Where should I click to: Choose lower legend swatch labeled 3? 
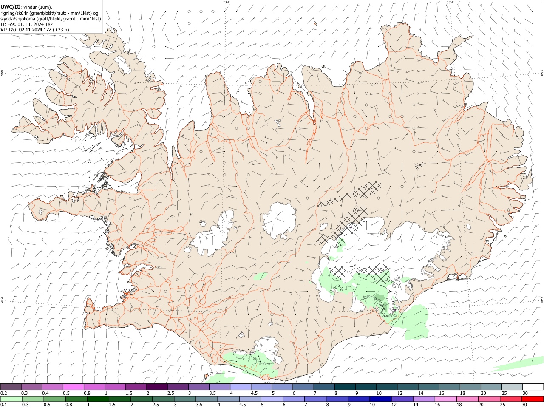pyautogui.click(x=185, y=399)
